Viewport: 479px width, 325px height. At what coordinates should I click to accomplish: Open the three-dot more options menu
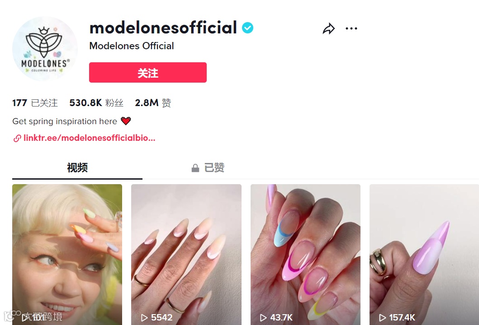coord(351,28)
